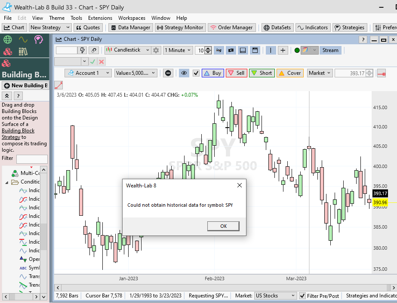Open Quotes tool

88,28
